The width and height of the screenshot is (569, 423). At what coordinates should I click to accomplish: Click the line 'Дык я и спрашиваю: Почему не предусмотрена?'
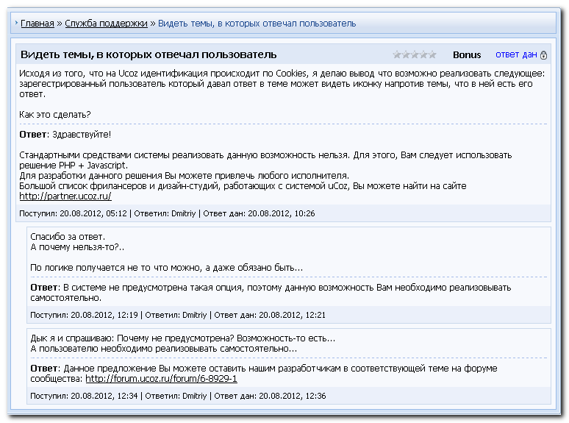(182, 338)
